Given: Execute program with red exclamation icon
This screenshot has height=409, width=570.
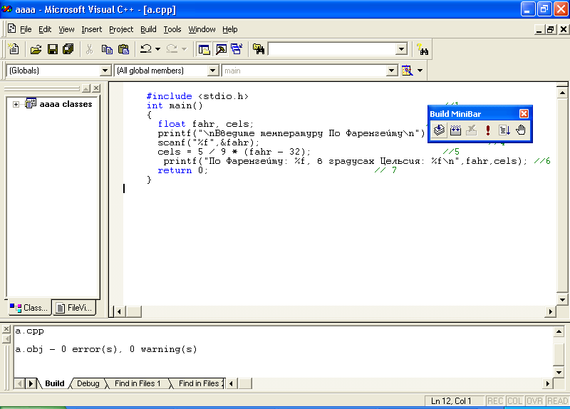Looking at the screenshot, I should point(488,130).
